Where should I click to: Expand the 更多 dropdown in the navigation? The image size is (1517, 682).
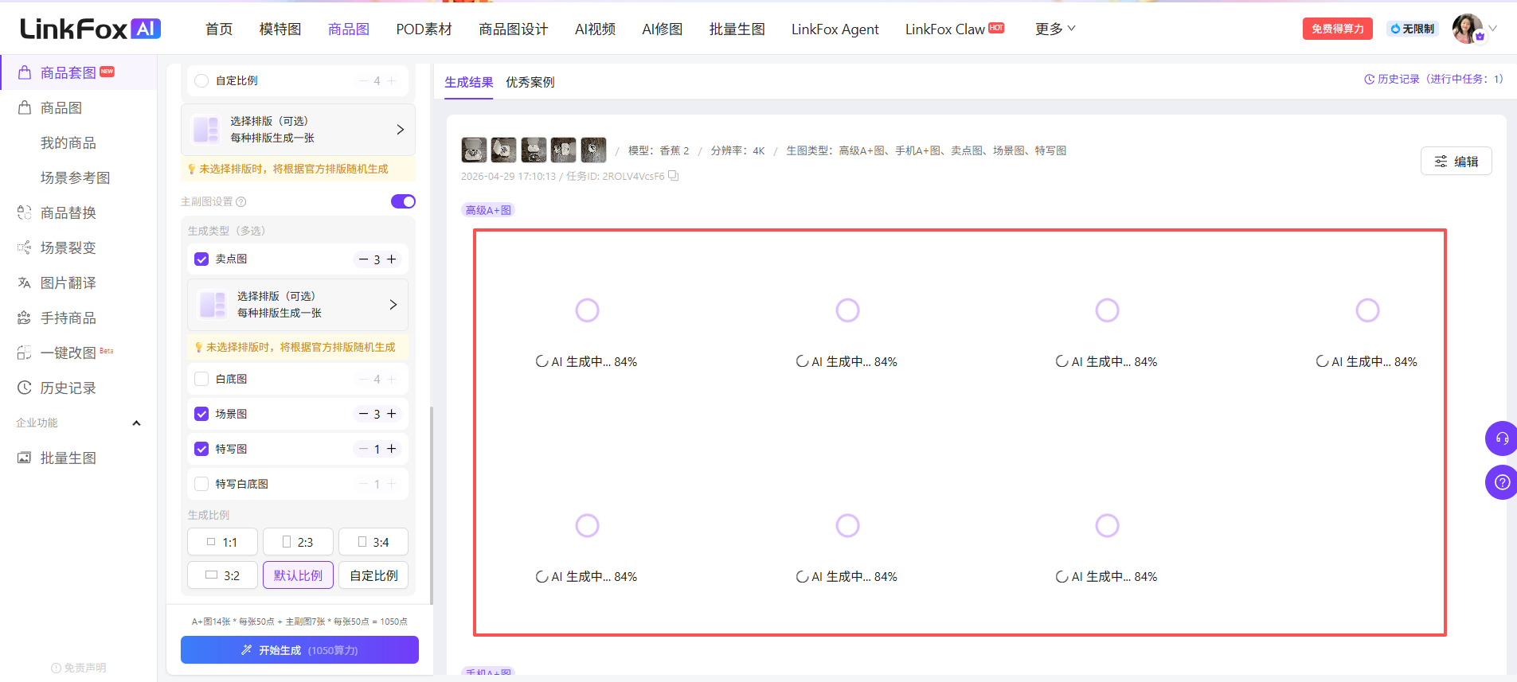click(1054, 29)
